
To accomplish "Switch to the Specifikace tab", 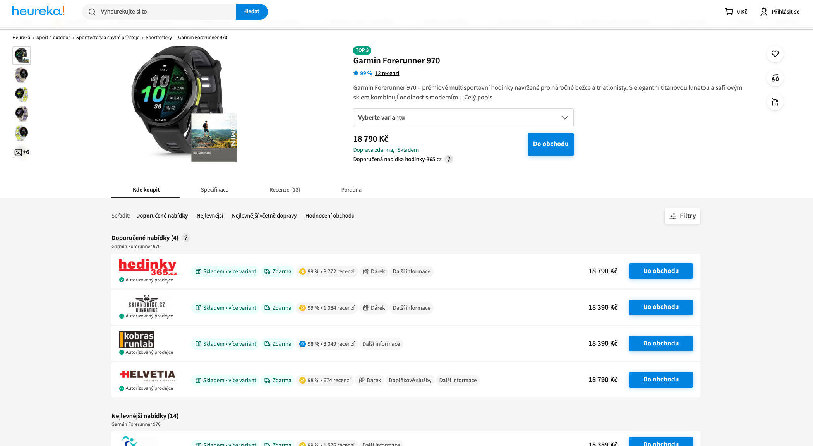I will pos(214,190).
